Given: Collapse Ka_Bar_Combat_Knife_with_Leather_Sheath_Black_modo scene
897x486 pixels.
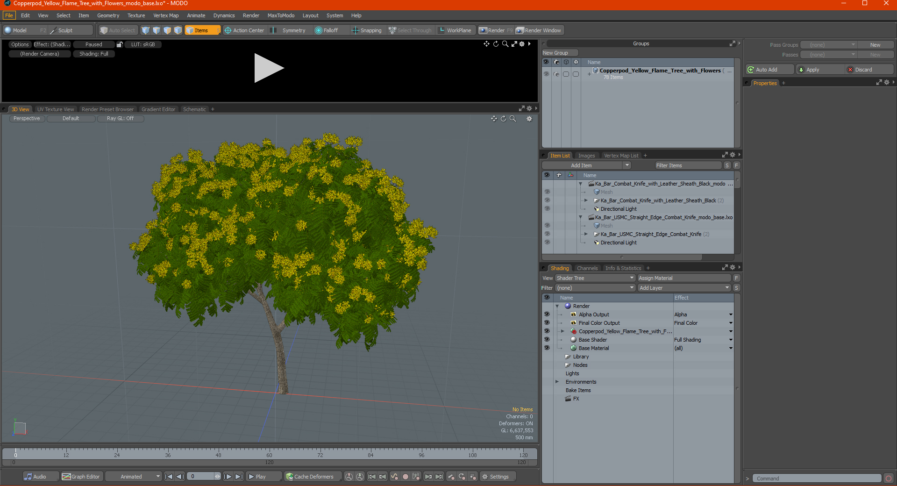Looking at the screenshot, I should [x=581, y=184].
